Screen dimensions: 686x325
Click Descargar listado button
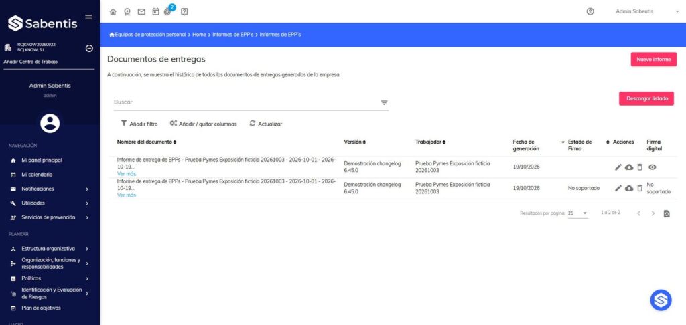pos(646,99)
